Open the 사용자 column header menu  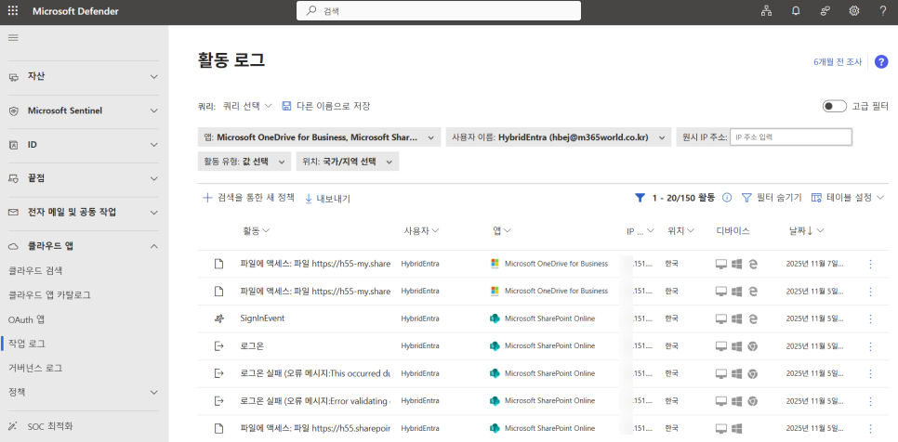(x=421, y=231)
